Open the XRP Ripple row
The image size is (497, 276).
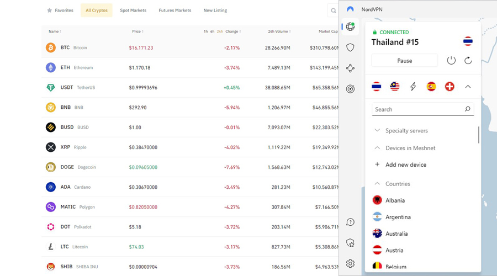pyautogui.click(x=190, y=147)
